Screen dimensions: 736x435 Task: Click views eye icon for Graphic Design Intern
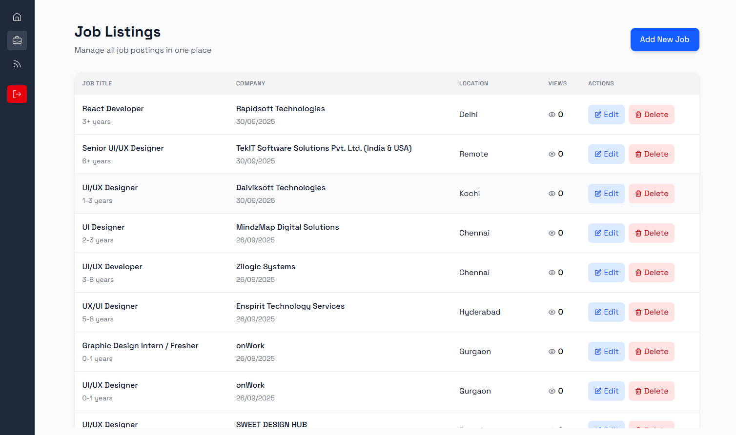point(552,352)
